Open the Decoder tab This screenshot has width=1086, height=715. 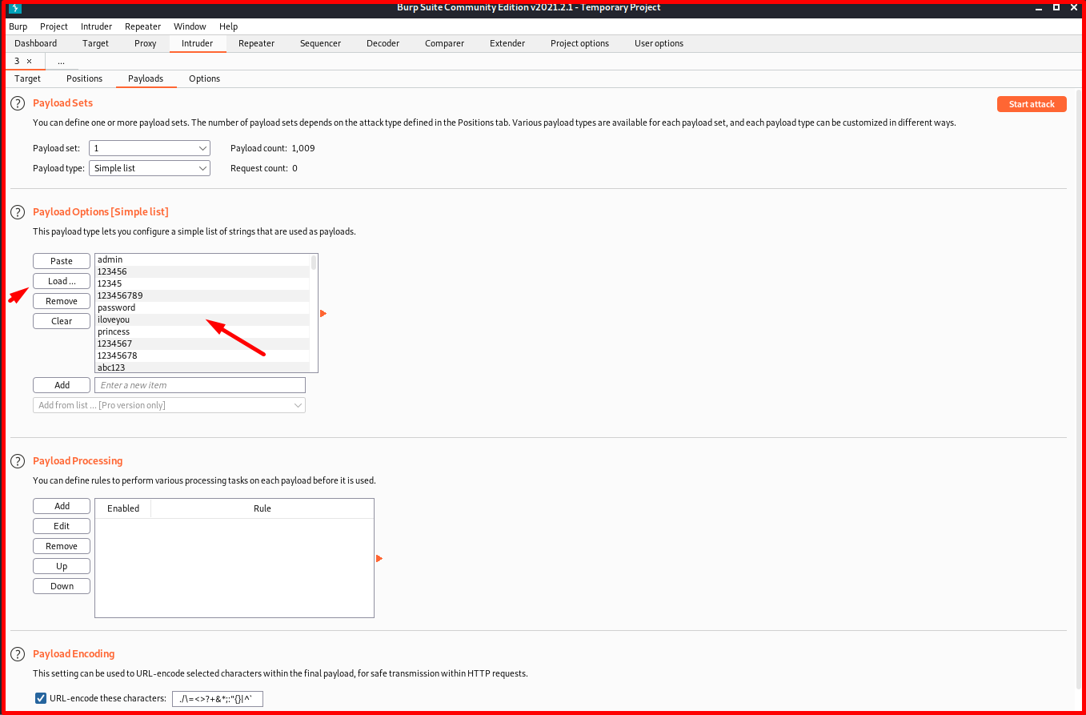[x=383, y=43]
